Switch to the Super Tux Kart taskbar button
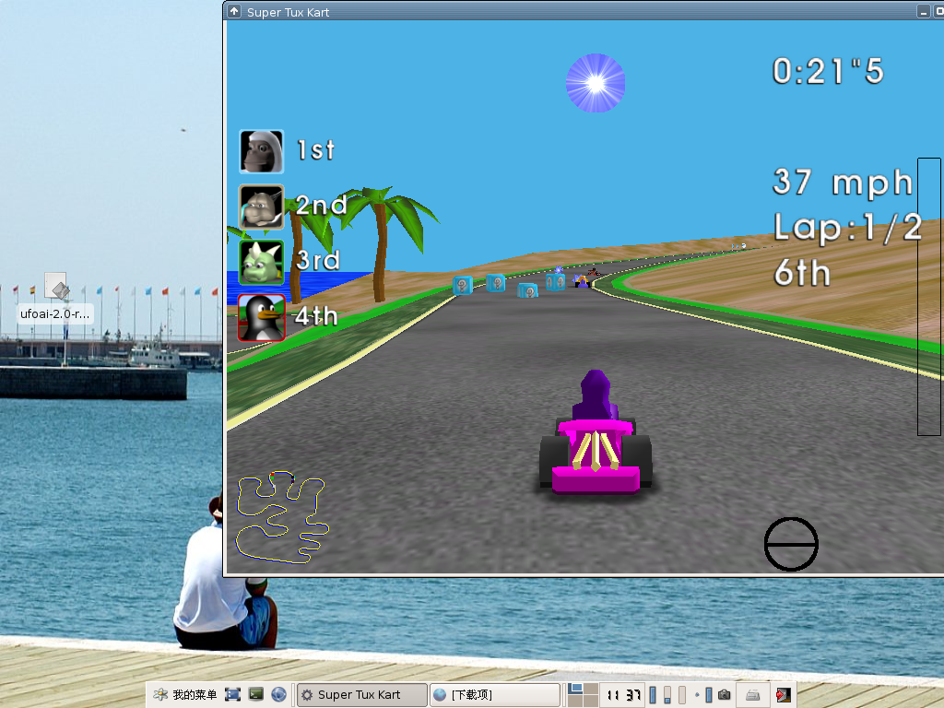944x708 pixels. point(362,695)
